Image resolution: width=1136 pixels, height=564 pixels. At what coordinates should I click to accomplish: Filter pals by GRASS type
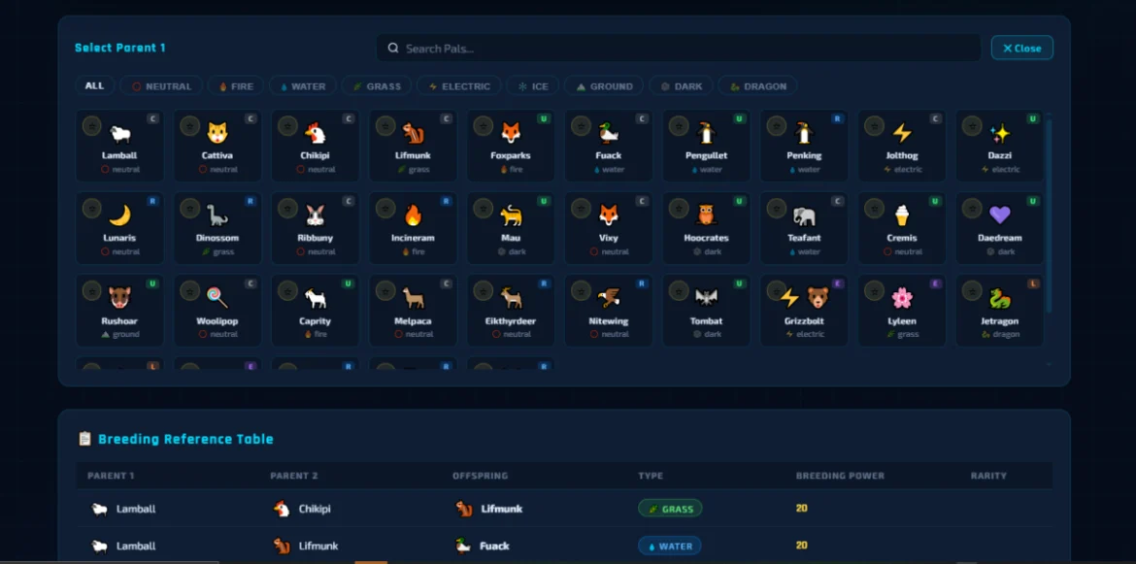(x=377, y=86)
